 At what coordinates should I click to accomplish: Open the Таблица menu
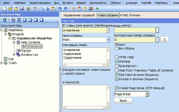(x=115, y=3)
